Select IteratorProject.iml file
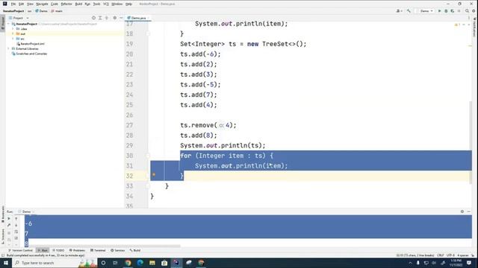Screen dimensions: 478x268 (x=31, y=44)
